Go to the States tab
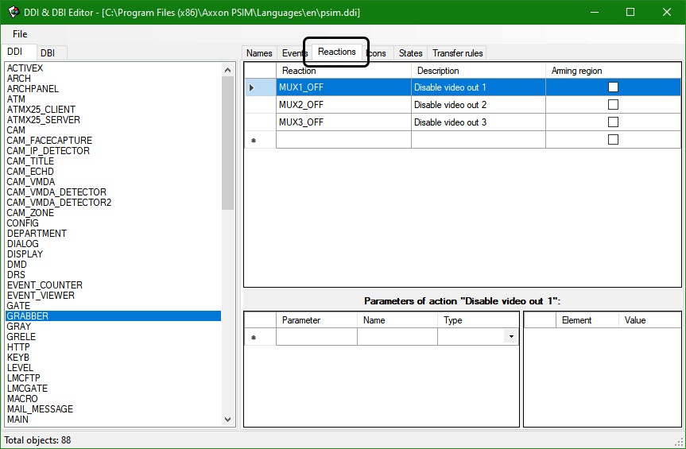Screen dimensions: 686x449 click(410, 53)
